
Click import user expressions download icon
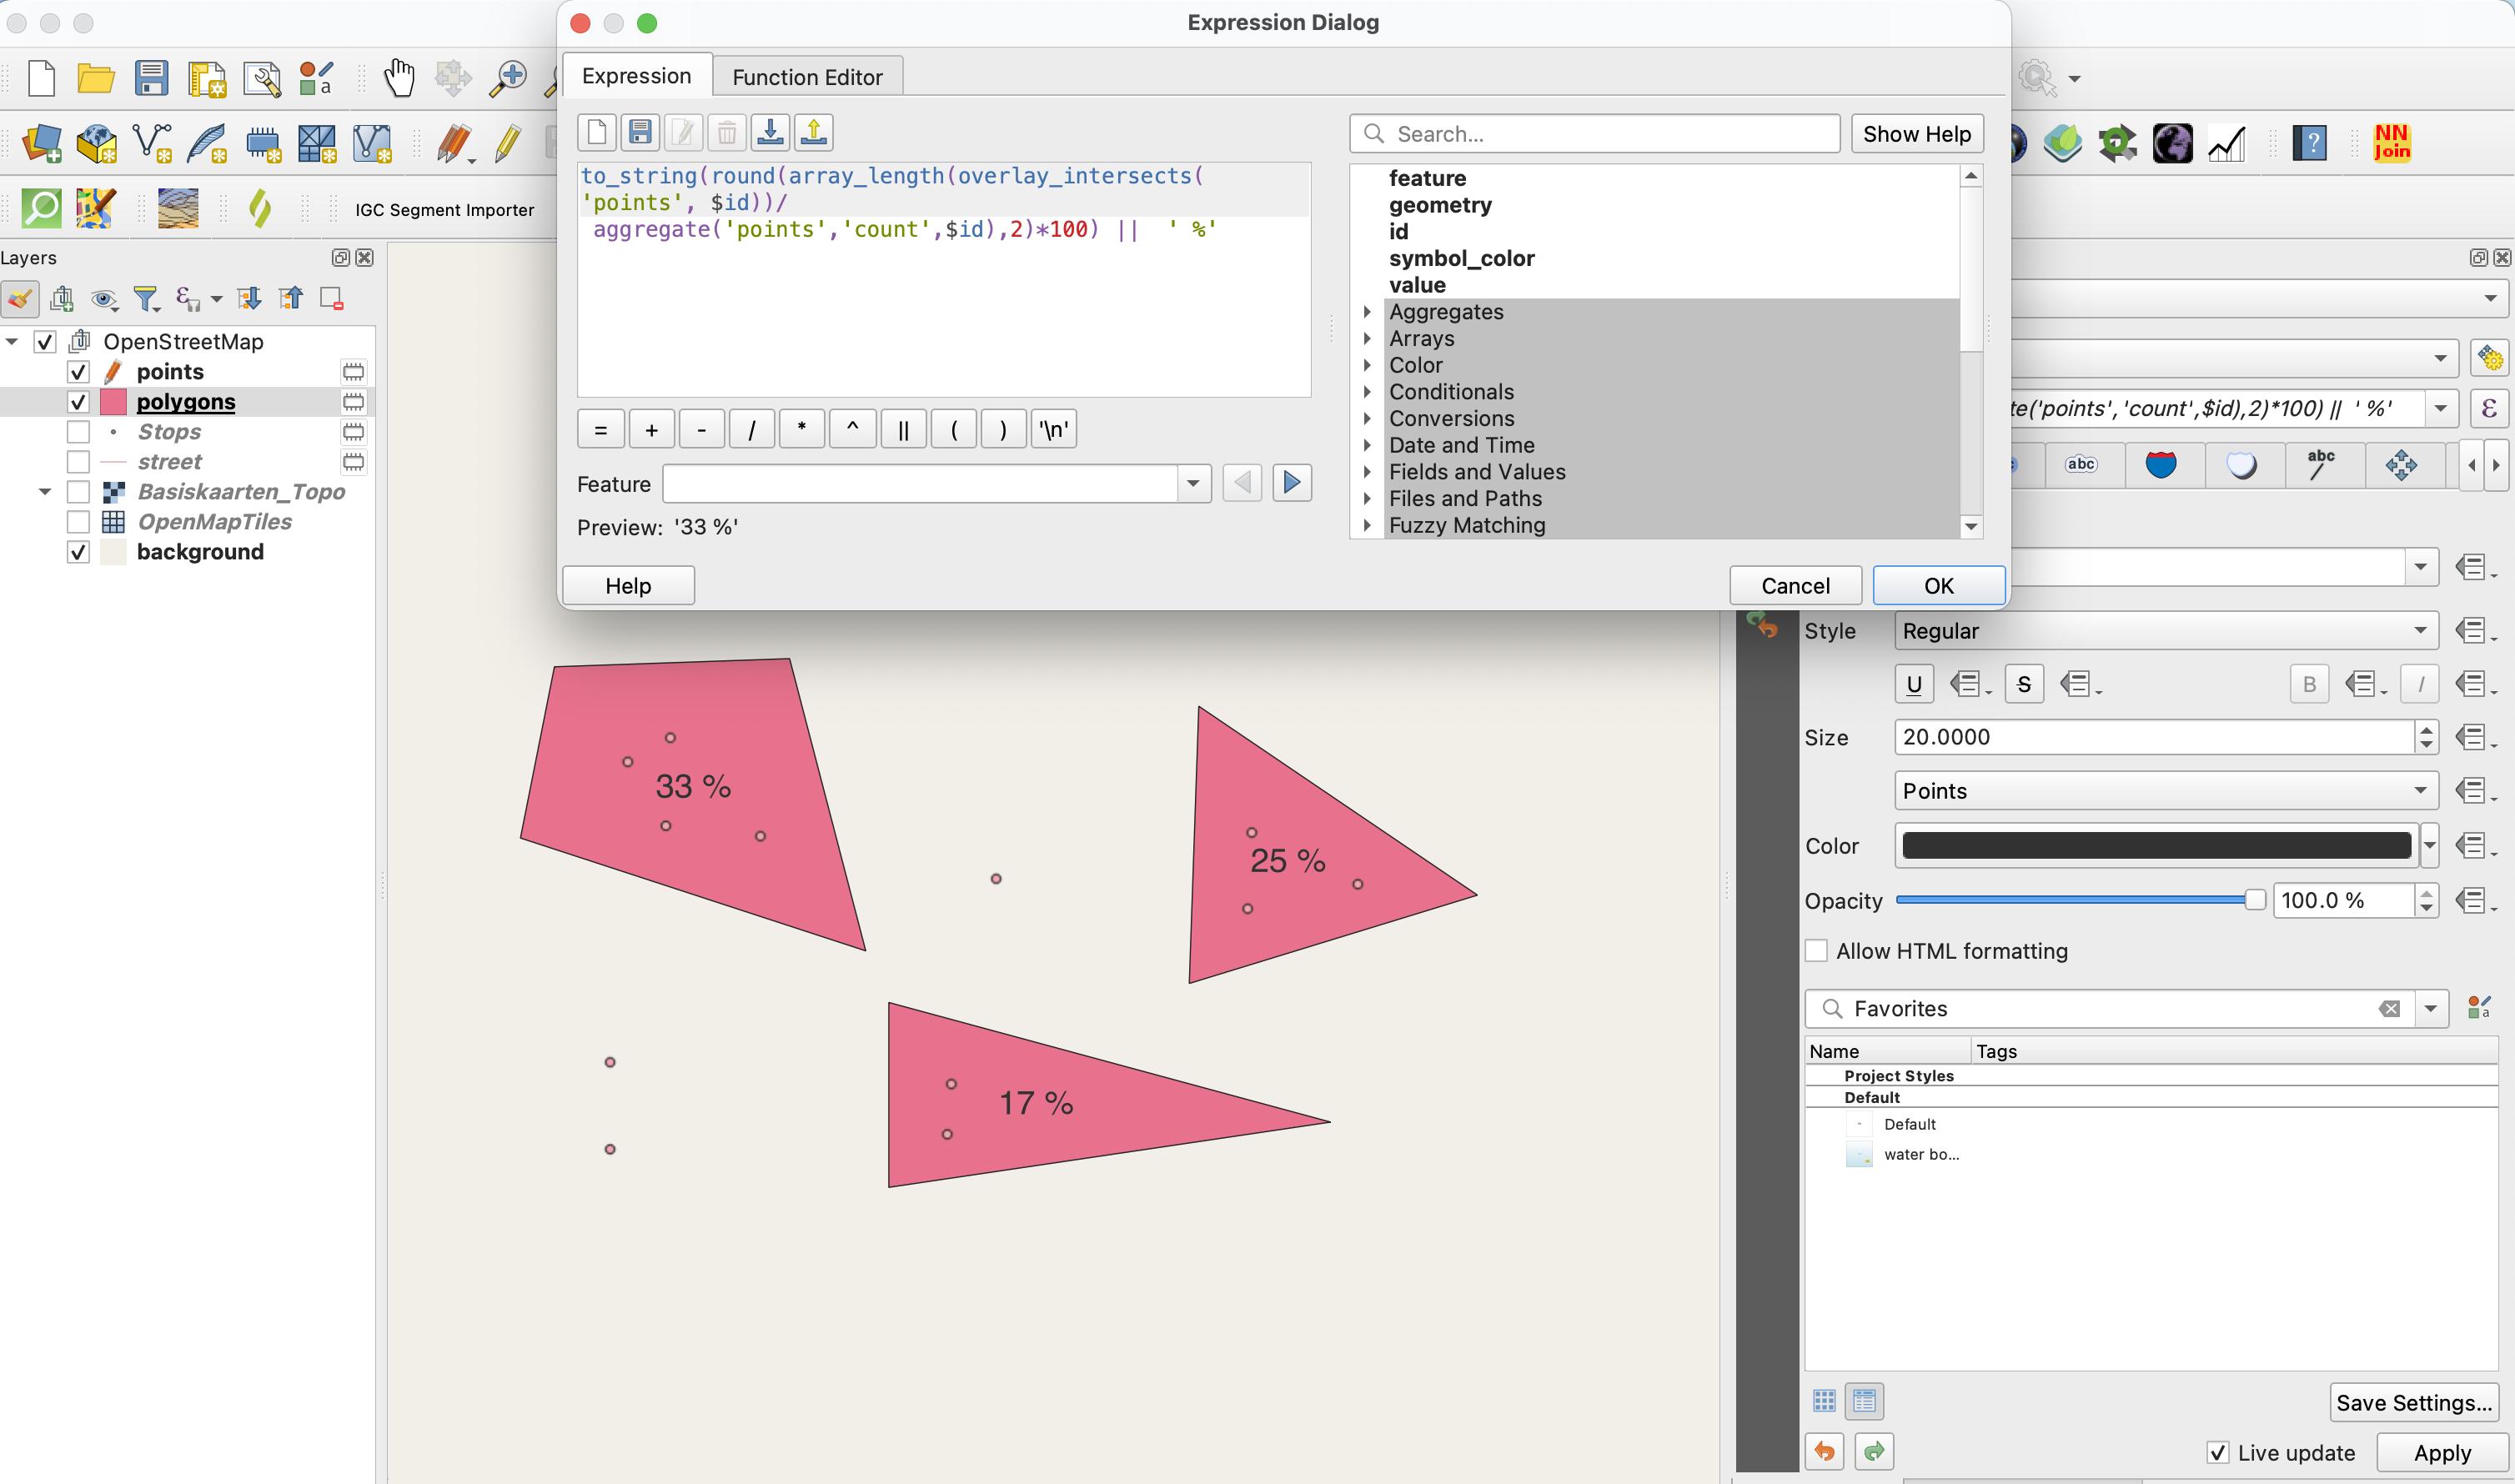click(770, 132)
